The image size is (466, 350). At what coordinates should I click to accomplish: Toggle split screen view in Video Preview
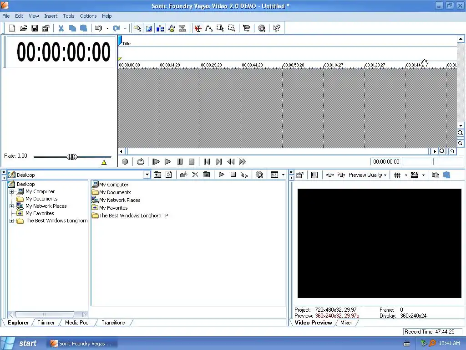(341, 175)
